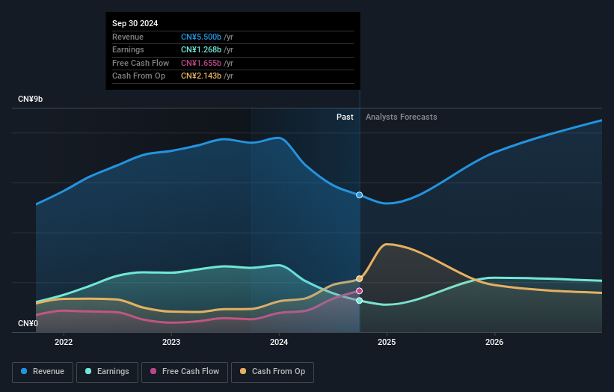
Task: Click the Free Cash Flow label in tooltip
Action: pos(141,63)
